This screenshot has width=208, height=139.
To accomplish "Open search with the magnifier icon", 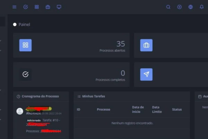I will pos(168,7).
